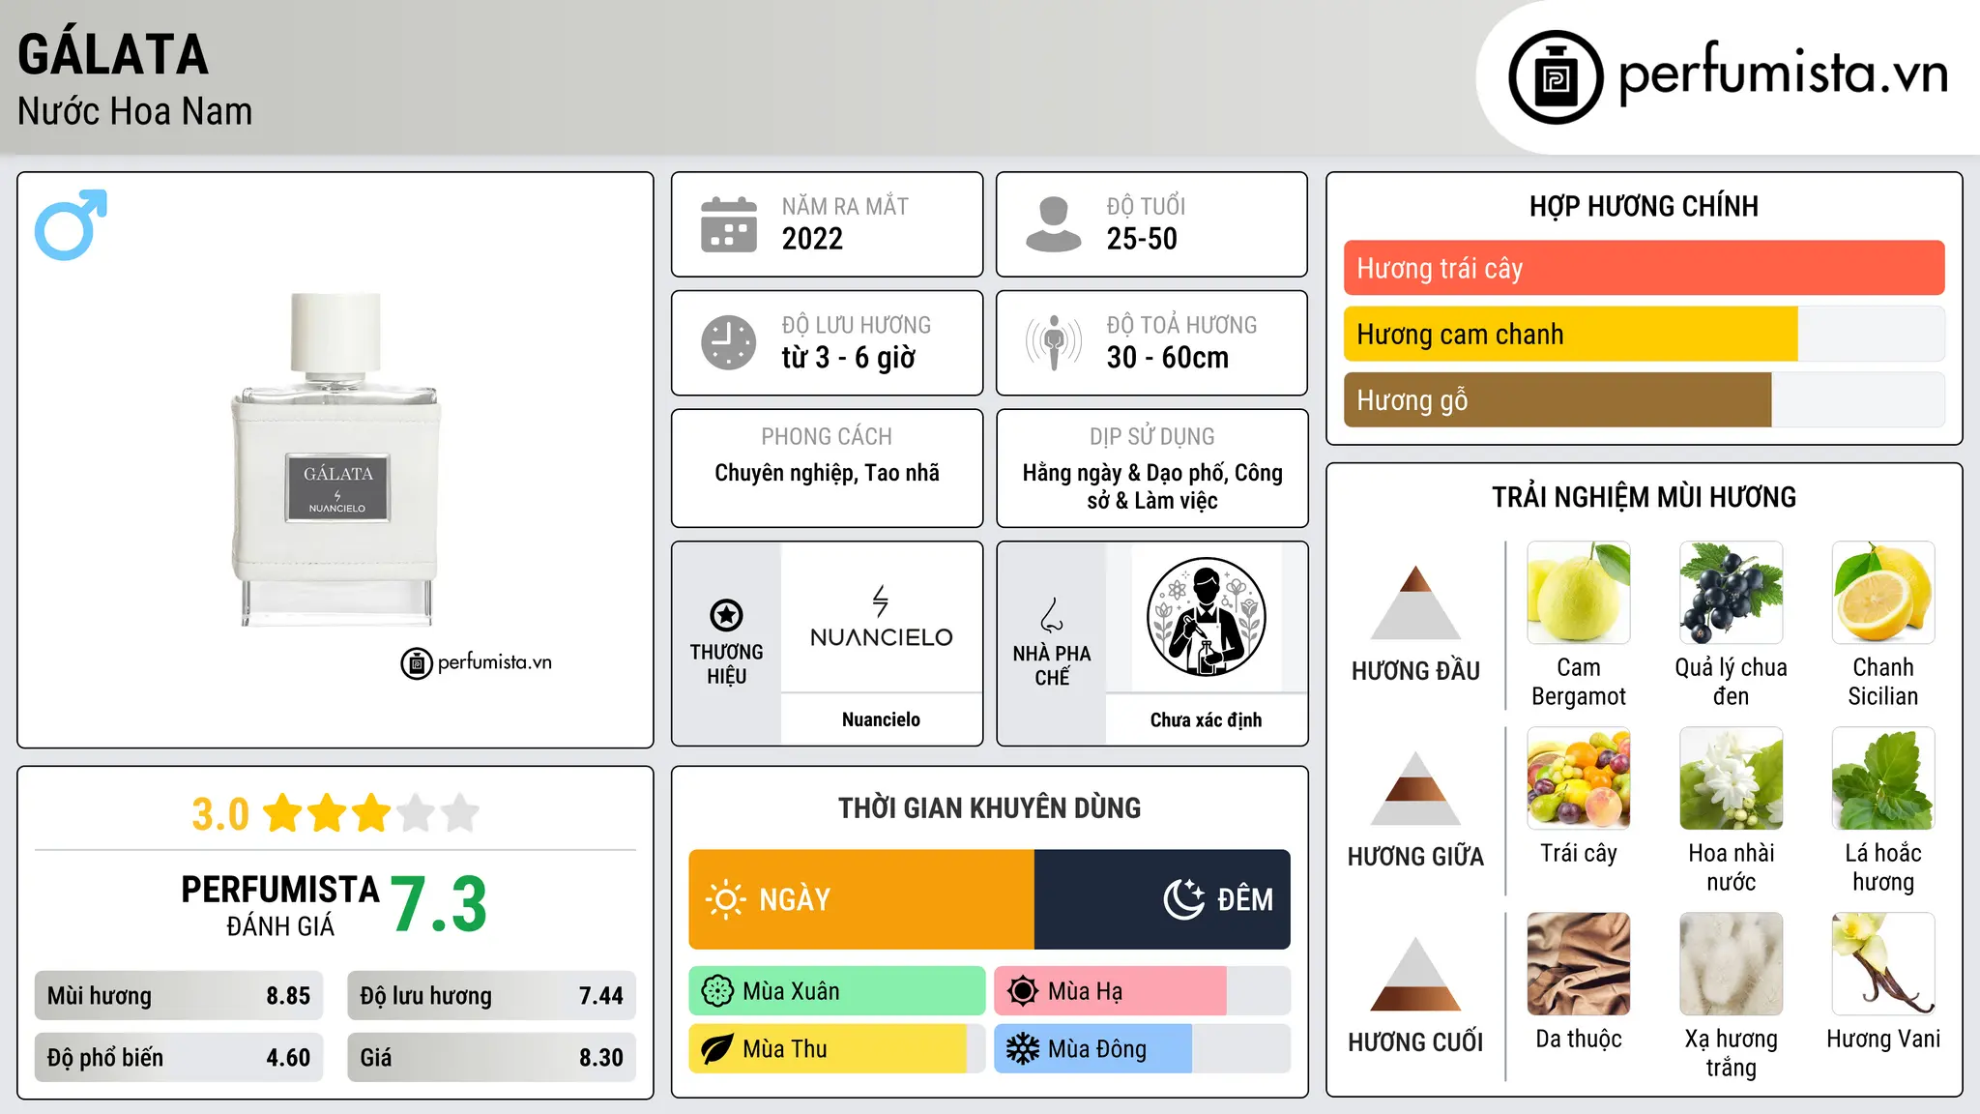The height and width of the screenshot is (1114, 1980).
Task: Click the perfumista.vn site name in header
Action: tap(1783, 74)
